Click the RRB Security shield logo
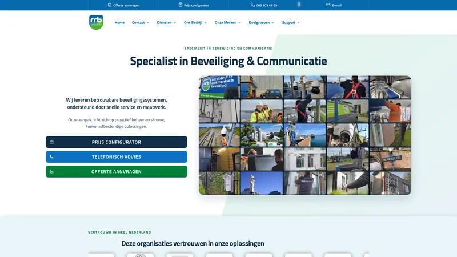The width and height of the screenshot is (457, 257). (96, 22)
